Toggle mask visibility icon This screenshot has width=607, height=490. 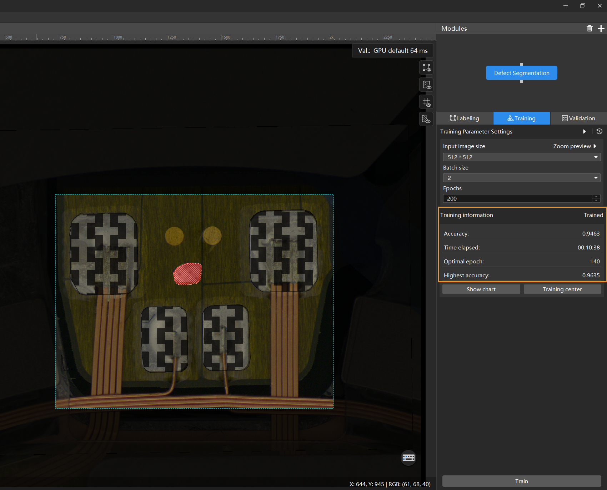[x=426, y=119]
